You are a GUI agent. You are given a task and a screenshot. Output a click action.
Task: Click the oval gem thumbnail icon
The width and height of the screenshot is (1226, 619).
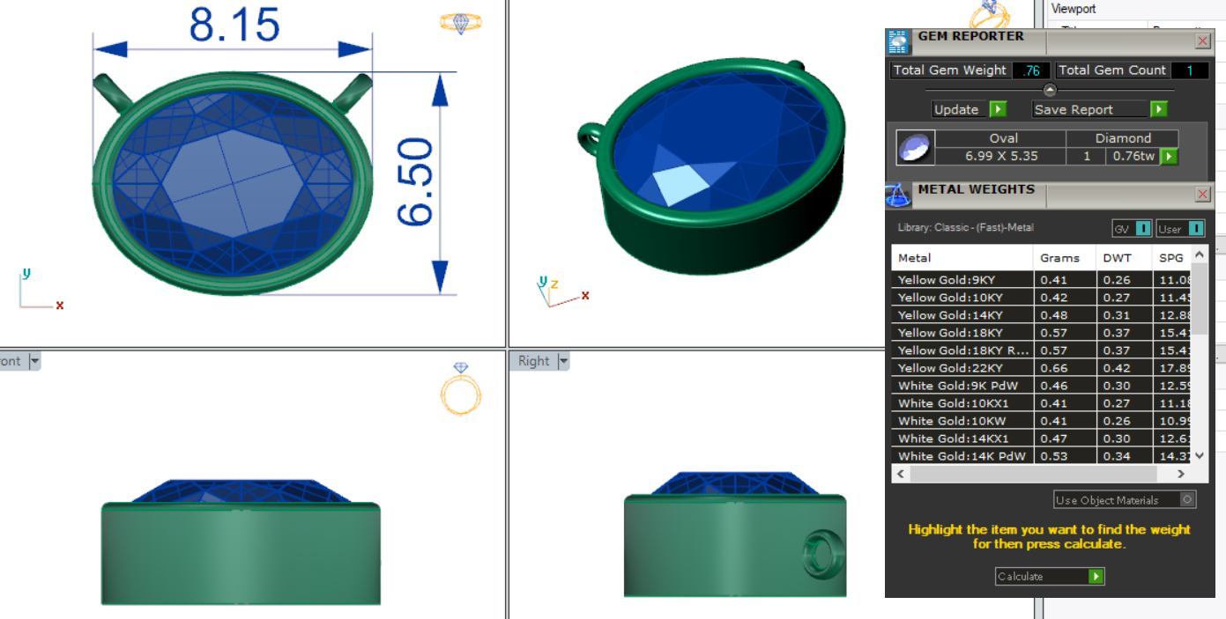pos(913,148)
